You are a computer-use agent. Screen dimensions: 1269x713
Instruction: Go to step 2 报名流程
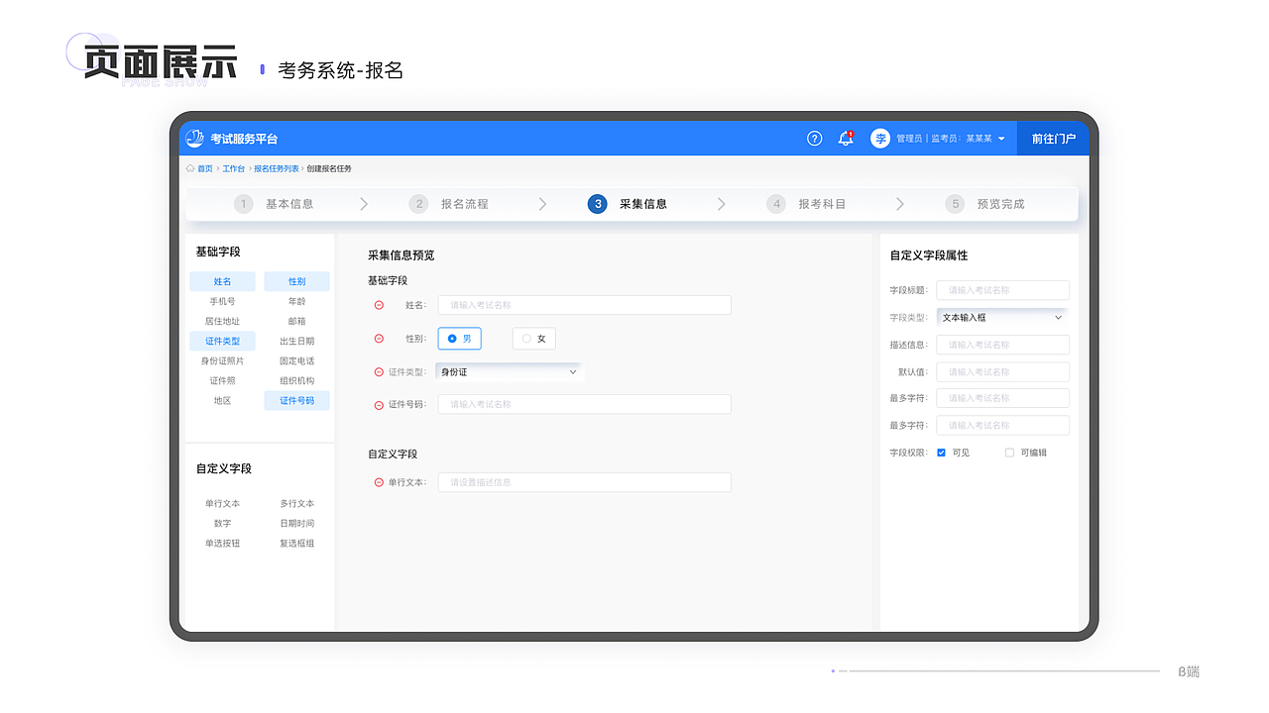449,204
